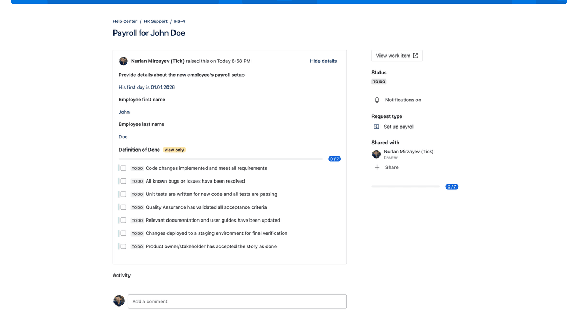Open the TODO dropdown on Quality Assurance item
Image resolution: width=578 pixels, height=322 pixels.
pos(137,207)
